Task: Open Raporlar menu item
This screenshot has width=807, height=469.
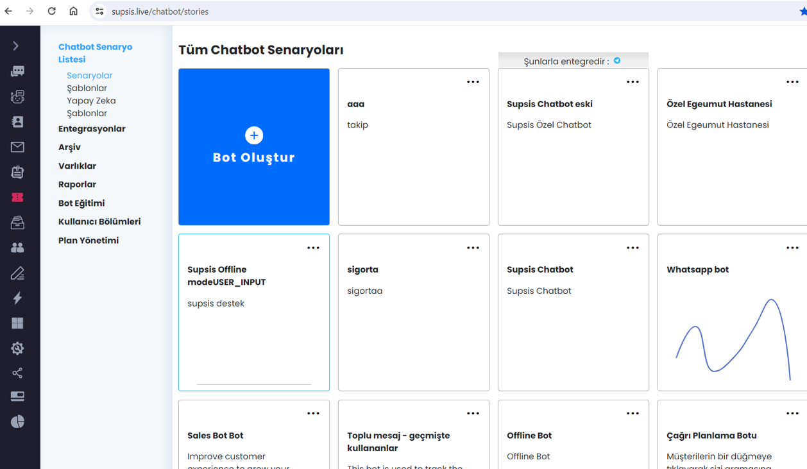Action: point(77,185)
